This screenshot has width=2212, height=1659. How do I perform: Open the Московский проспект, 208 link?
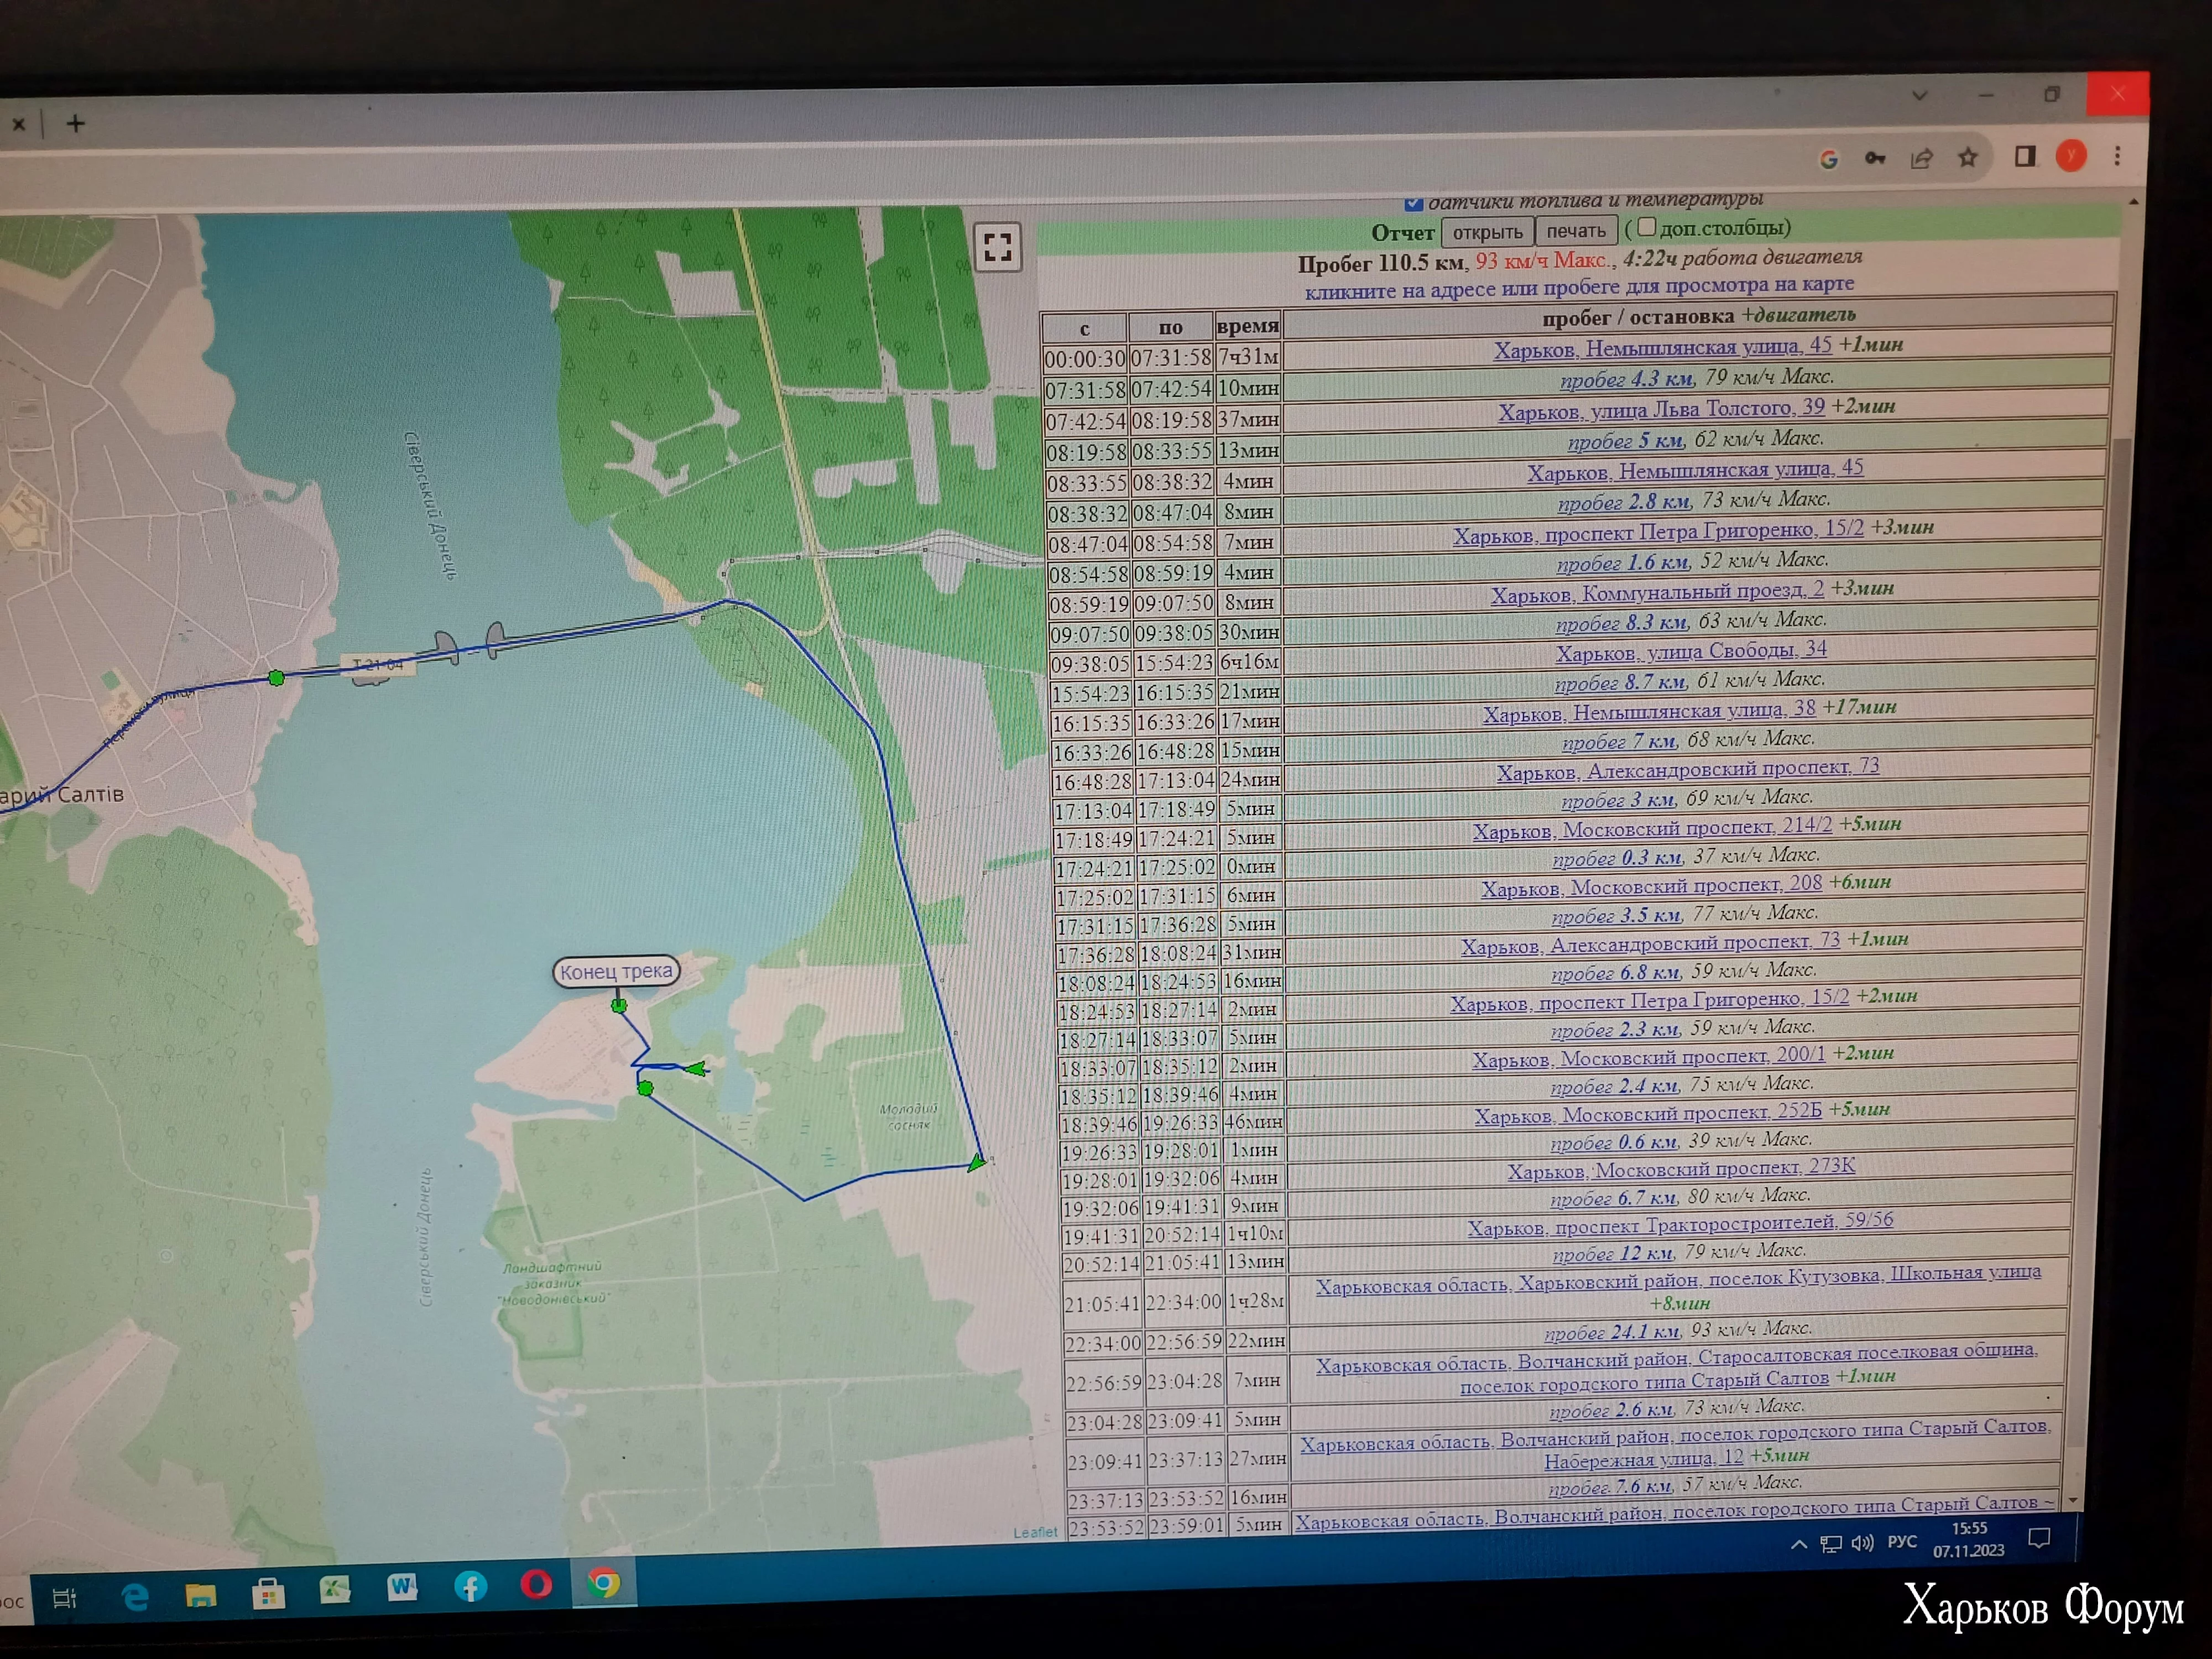click(x=1651, y=887)
